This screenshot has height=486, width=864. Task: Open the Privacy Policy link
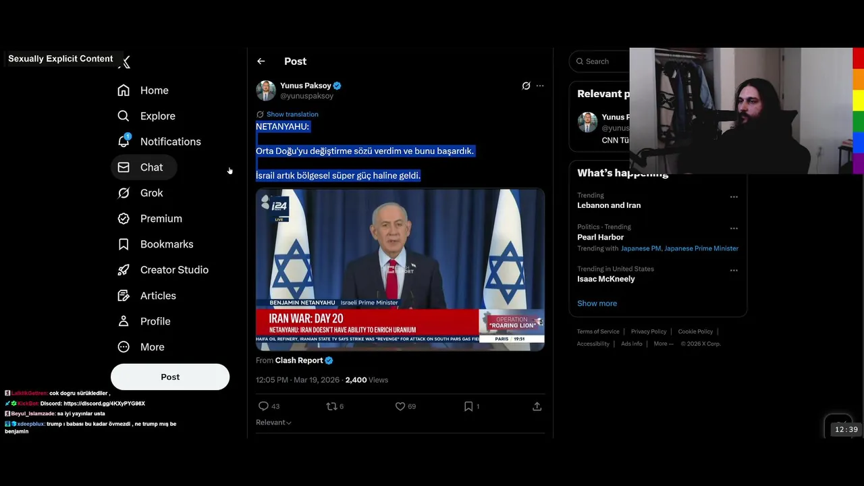tap(649, 331)
